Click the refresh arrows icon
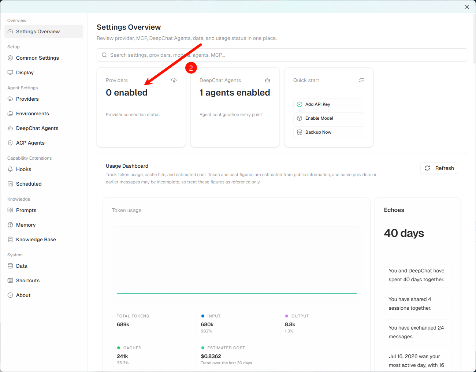This screenshot has width=476, height=372. [427, 168]
